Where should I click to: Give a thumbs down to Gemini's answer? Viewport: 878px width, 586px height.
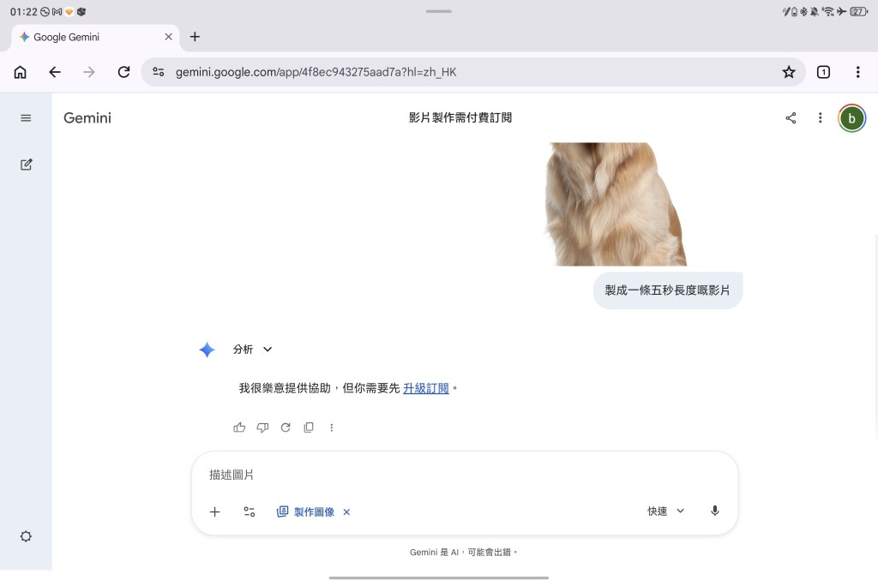[262, 427]
